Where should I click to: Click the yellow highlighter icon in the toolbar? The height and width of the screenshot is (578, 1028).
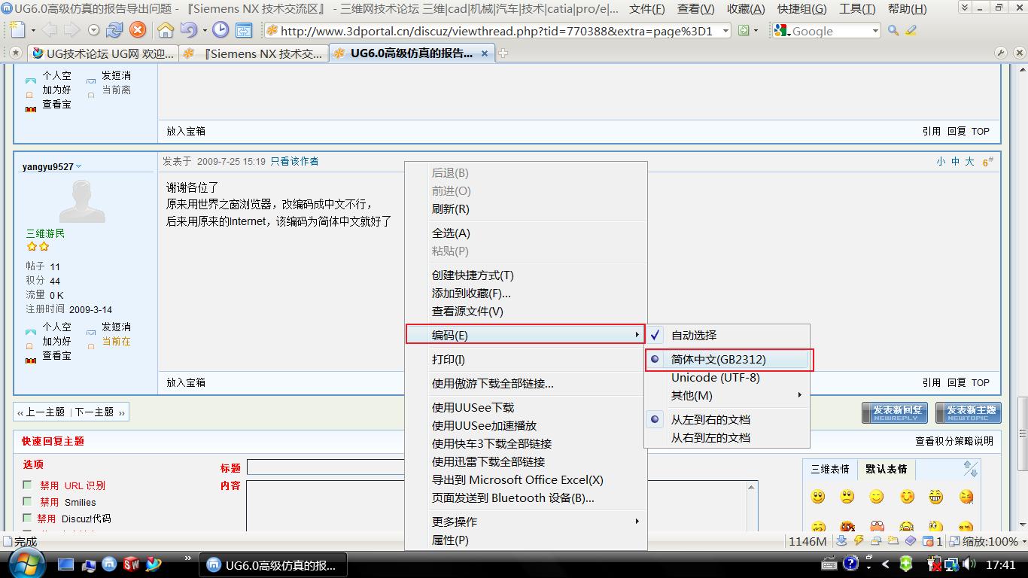[x=911, y=31]
